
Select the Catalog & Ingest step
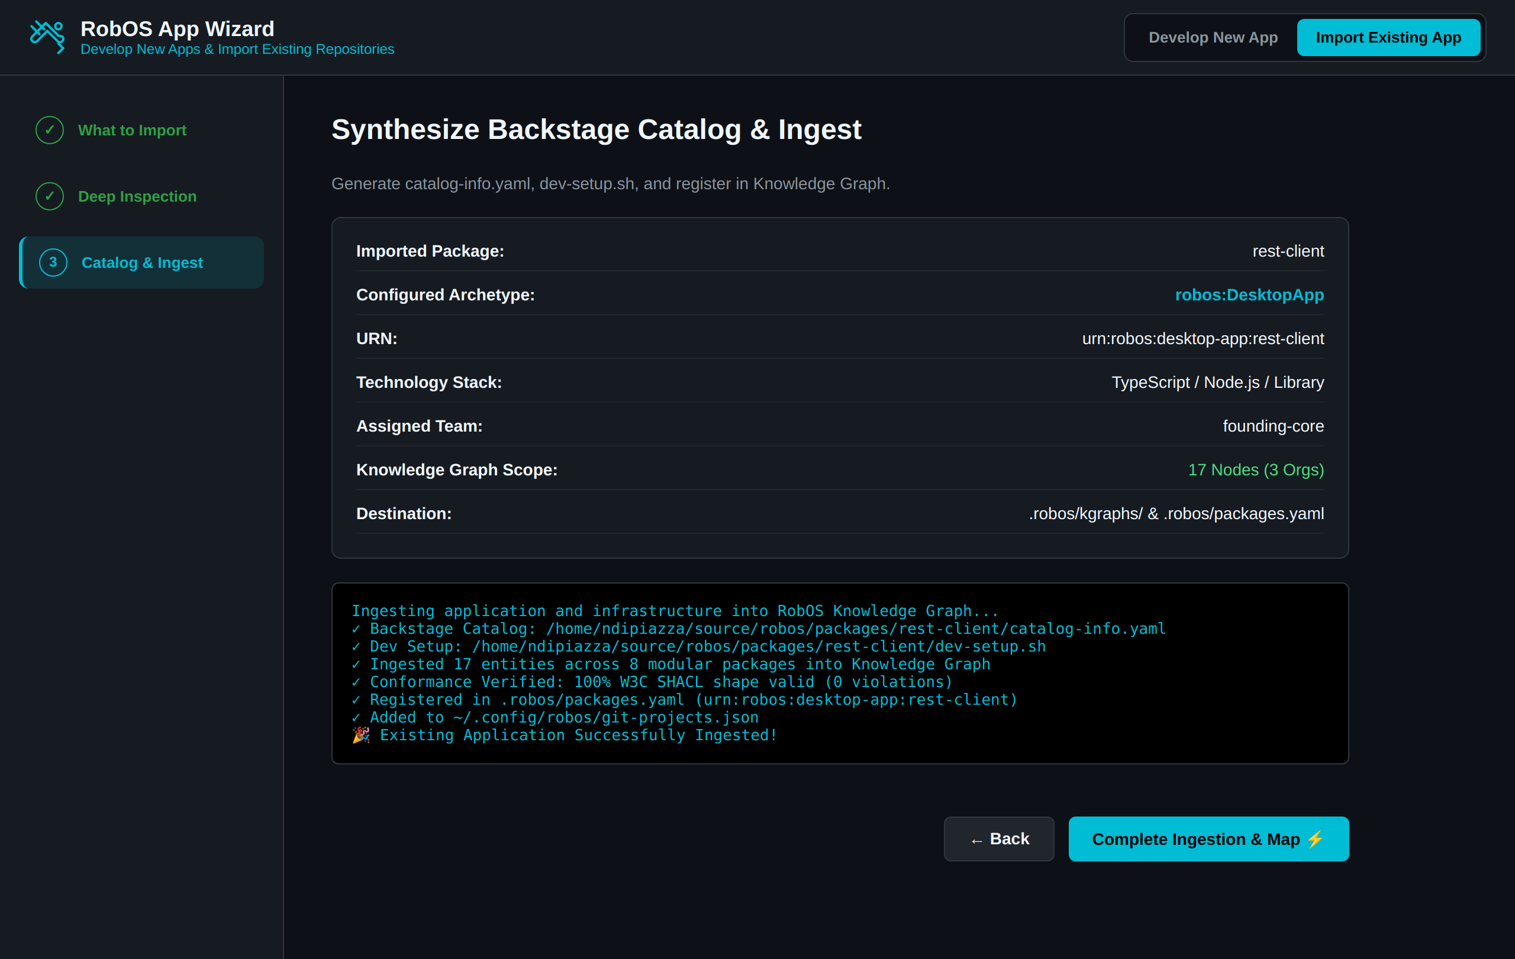(x=142, y=262)
